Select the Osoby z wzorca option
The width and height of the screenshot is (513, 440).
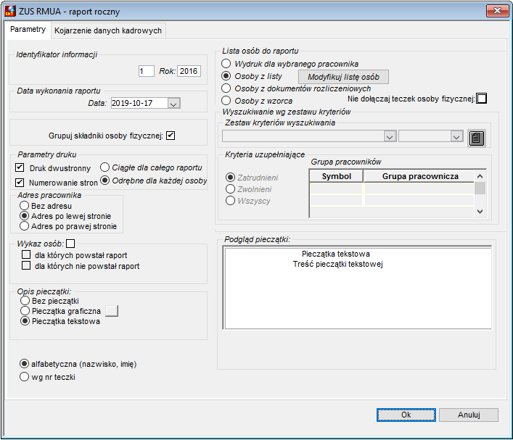[x=226, y=100]
